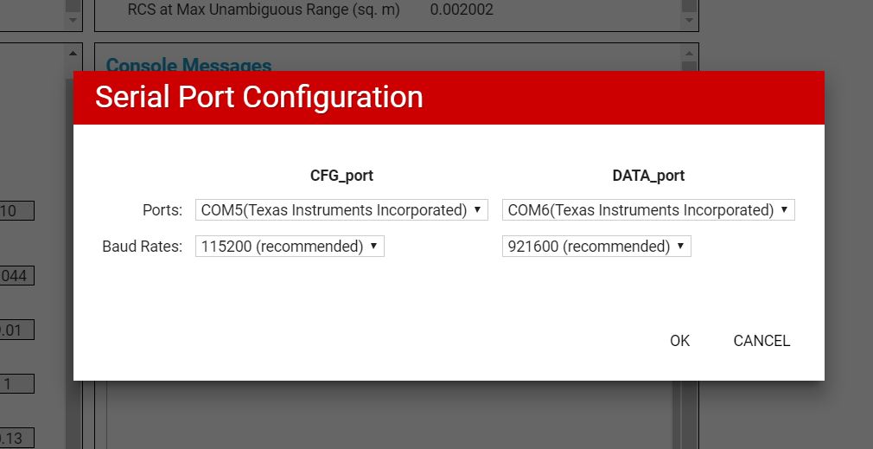Click the Serial Port Configuration title bar

[x=449, y=98]
